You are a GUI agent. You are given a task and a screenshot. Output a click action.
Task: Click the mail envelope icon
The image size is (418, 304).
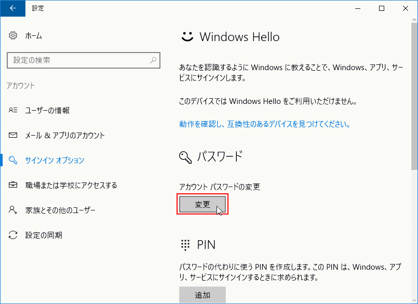tap(13, 135)
